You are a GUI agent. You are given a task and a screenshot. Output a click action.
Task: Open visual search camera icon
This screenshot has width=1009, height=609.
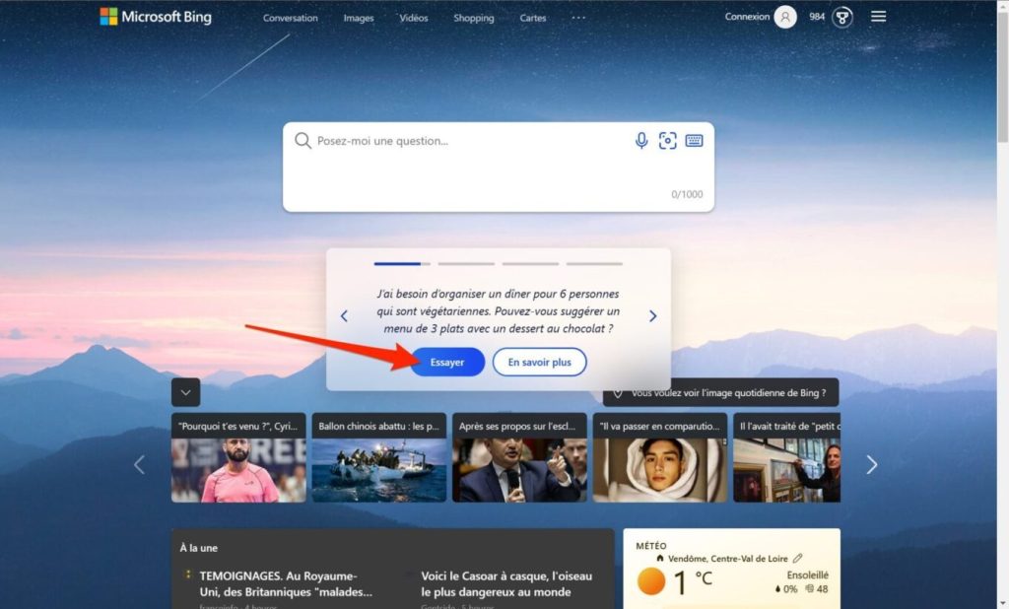668,141
